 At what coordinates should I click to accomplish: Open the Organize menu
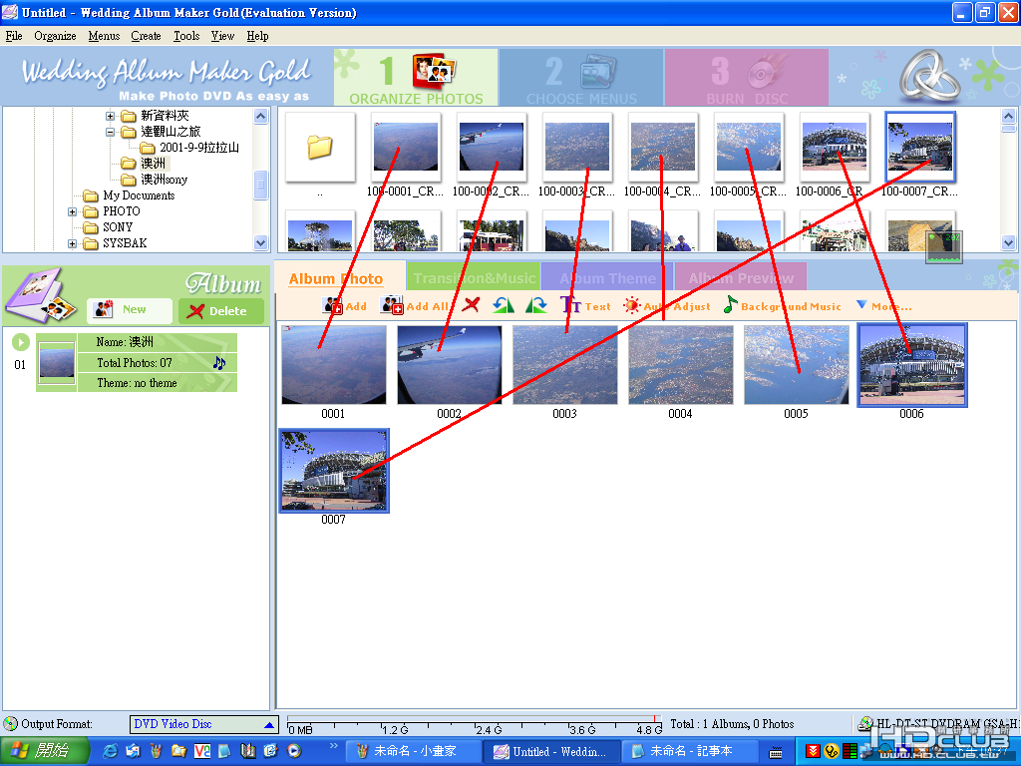click(55, 36)
